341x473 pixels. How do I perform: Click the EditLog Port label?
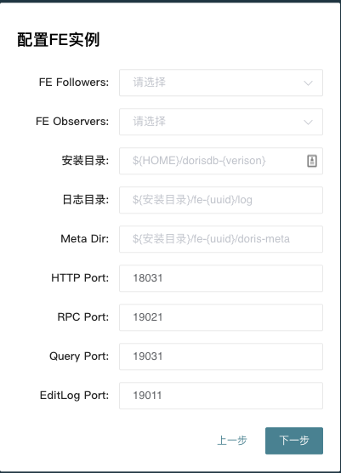pos(75,396)
